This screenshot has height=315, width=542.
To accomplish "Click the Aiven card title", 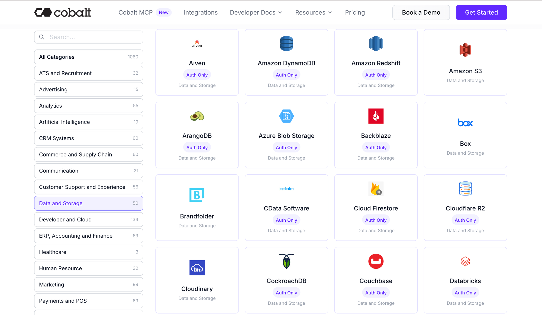I will (x=197, y=63).
